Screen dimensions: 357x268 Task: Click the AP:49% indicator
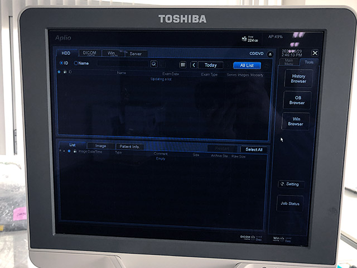275,37
